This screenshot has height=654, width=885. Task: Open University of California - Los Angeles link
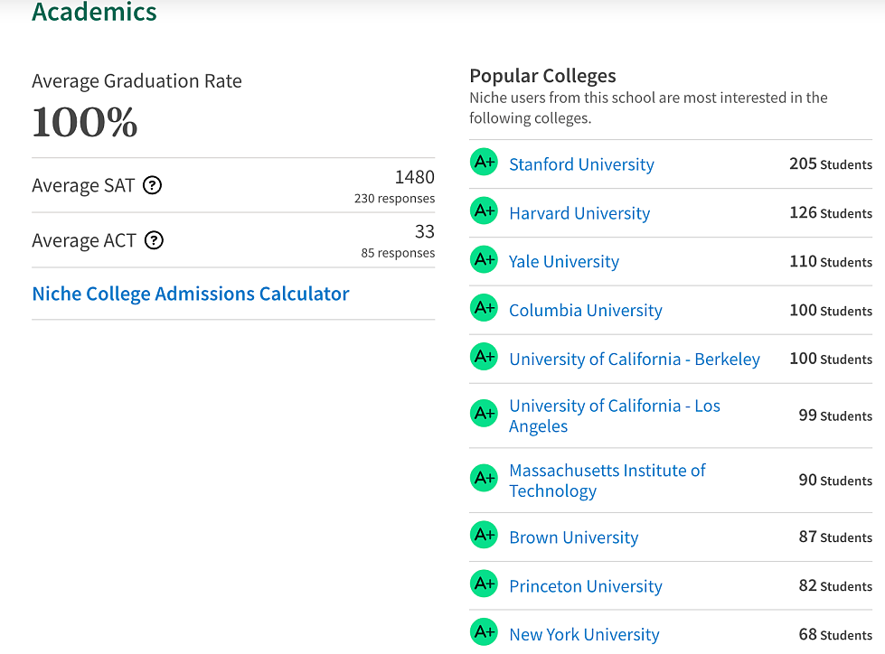615,416
